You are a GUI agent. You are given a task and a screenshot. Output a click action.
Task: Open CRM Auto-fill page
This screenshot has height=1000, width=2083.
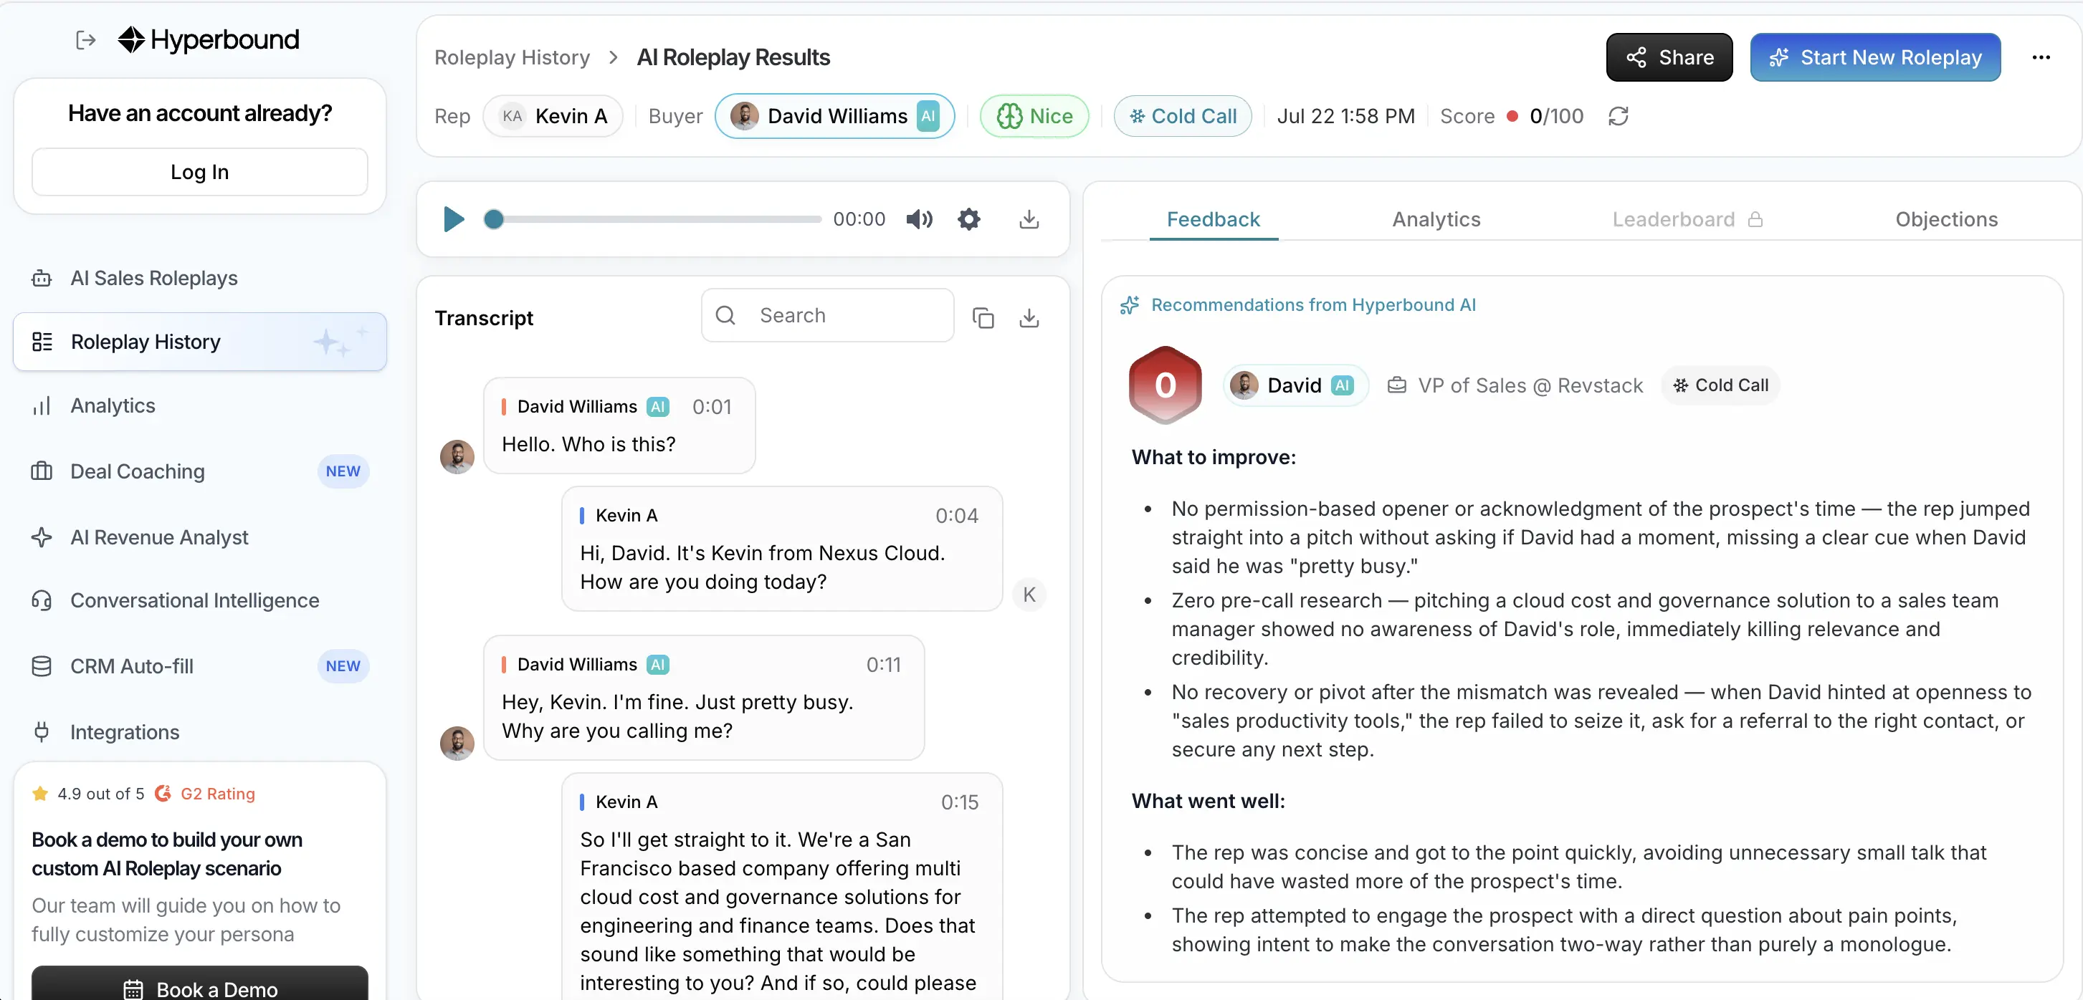click(200, 666)
